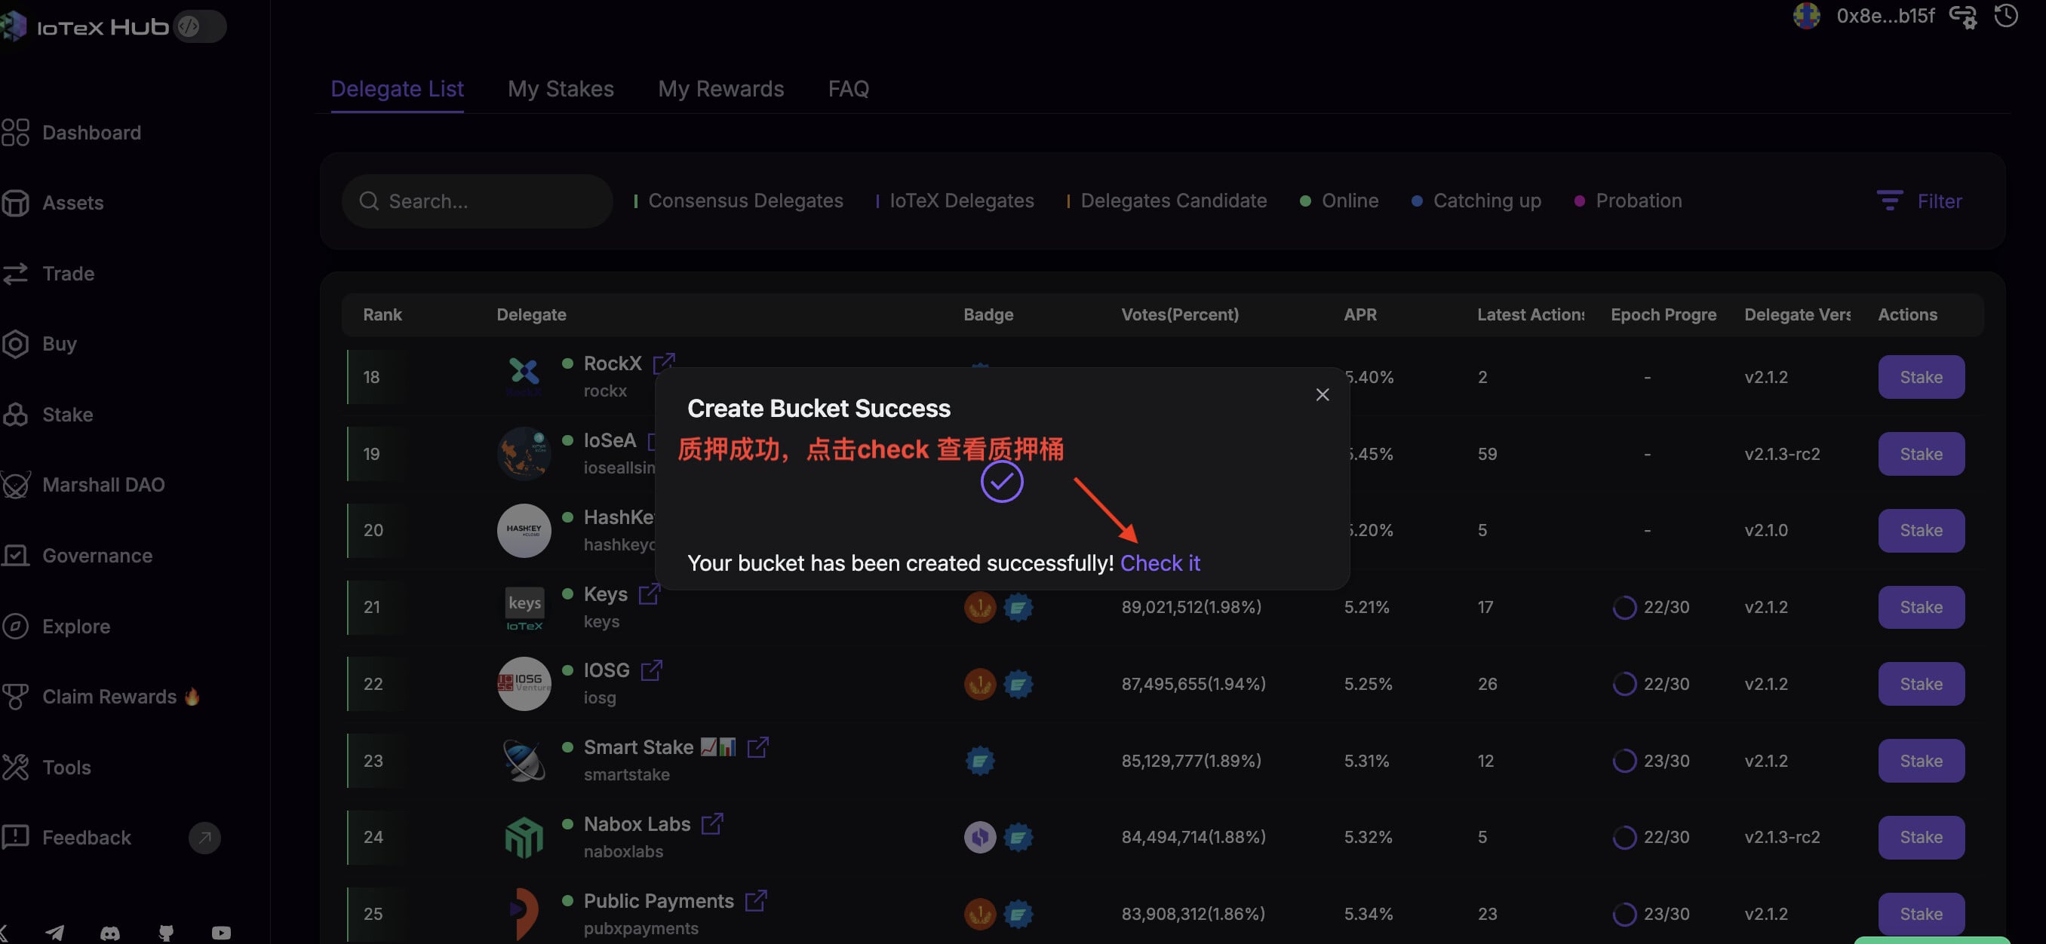
Task: Click the wallet settings icon beside the address
Action: coord(1964,15)
